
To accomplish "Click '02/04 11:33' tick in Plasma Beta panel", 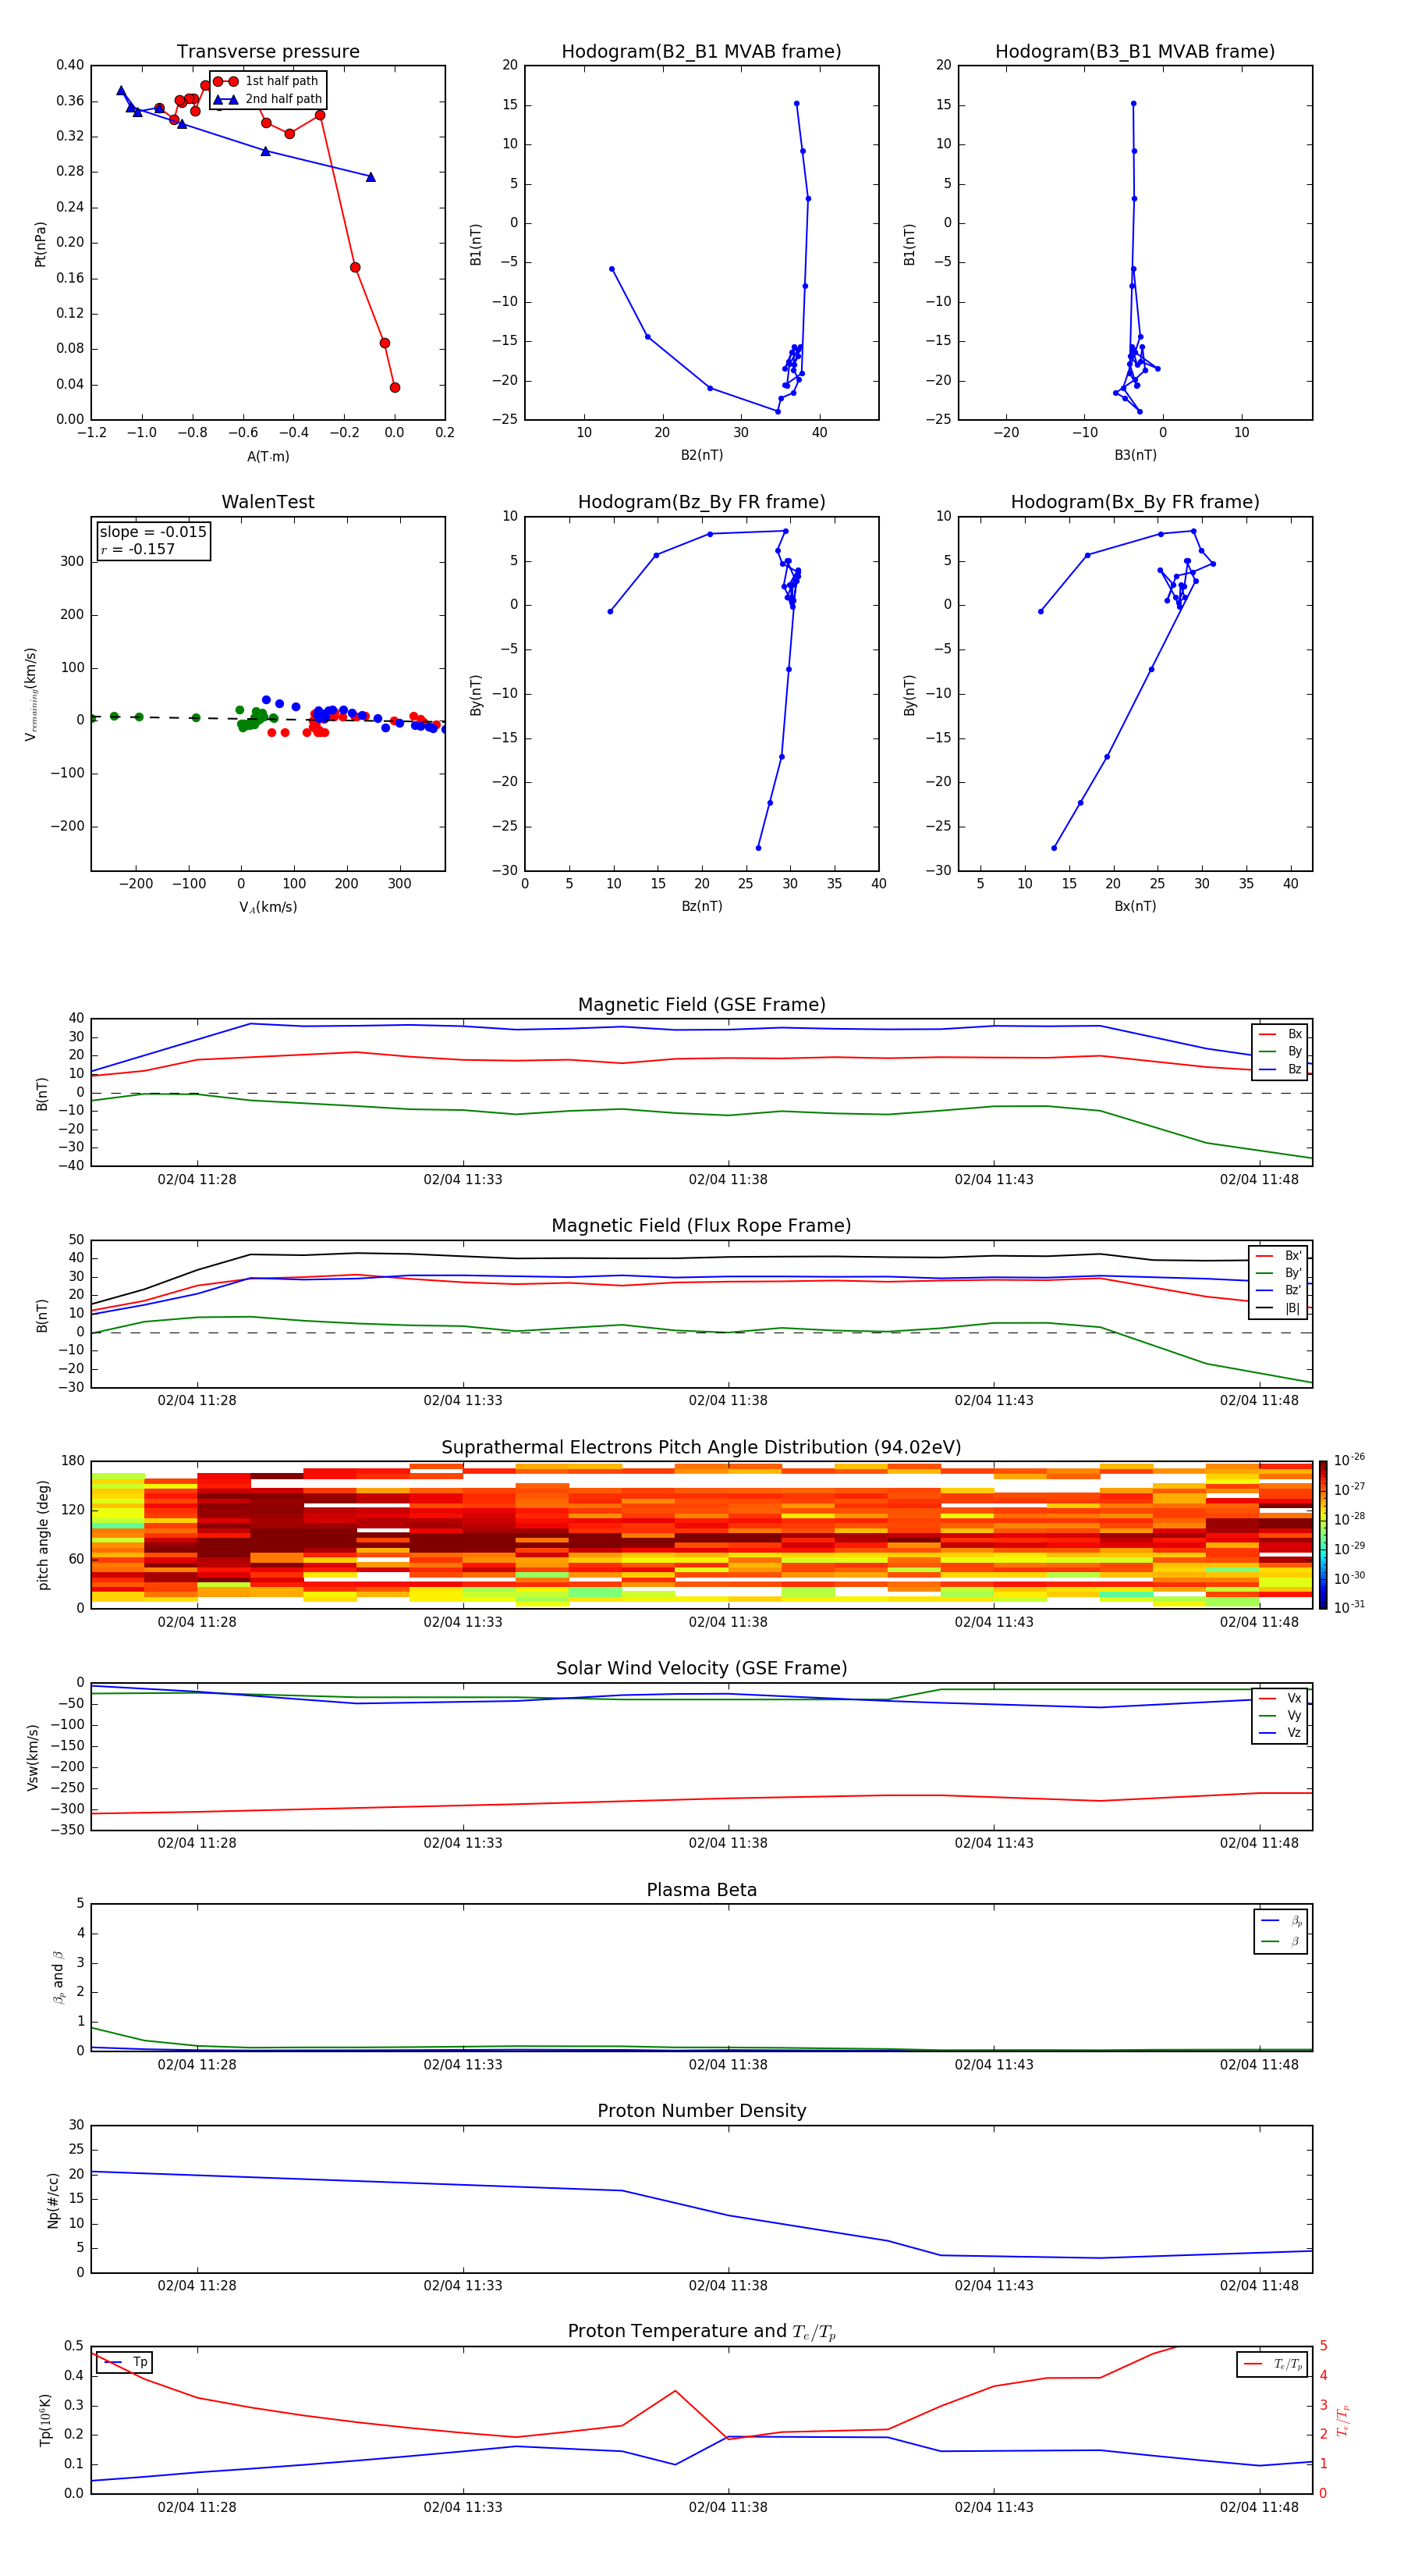I will point(463,2065).
